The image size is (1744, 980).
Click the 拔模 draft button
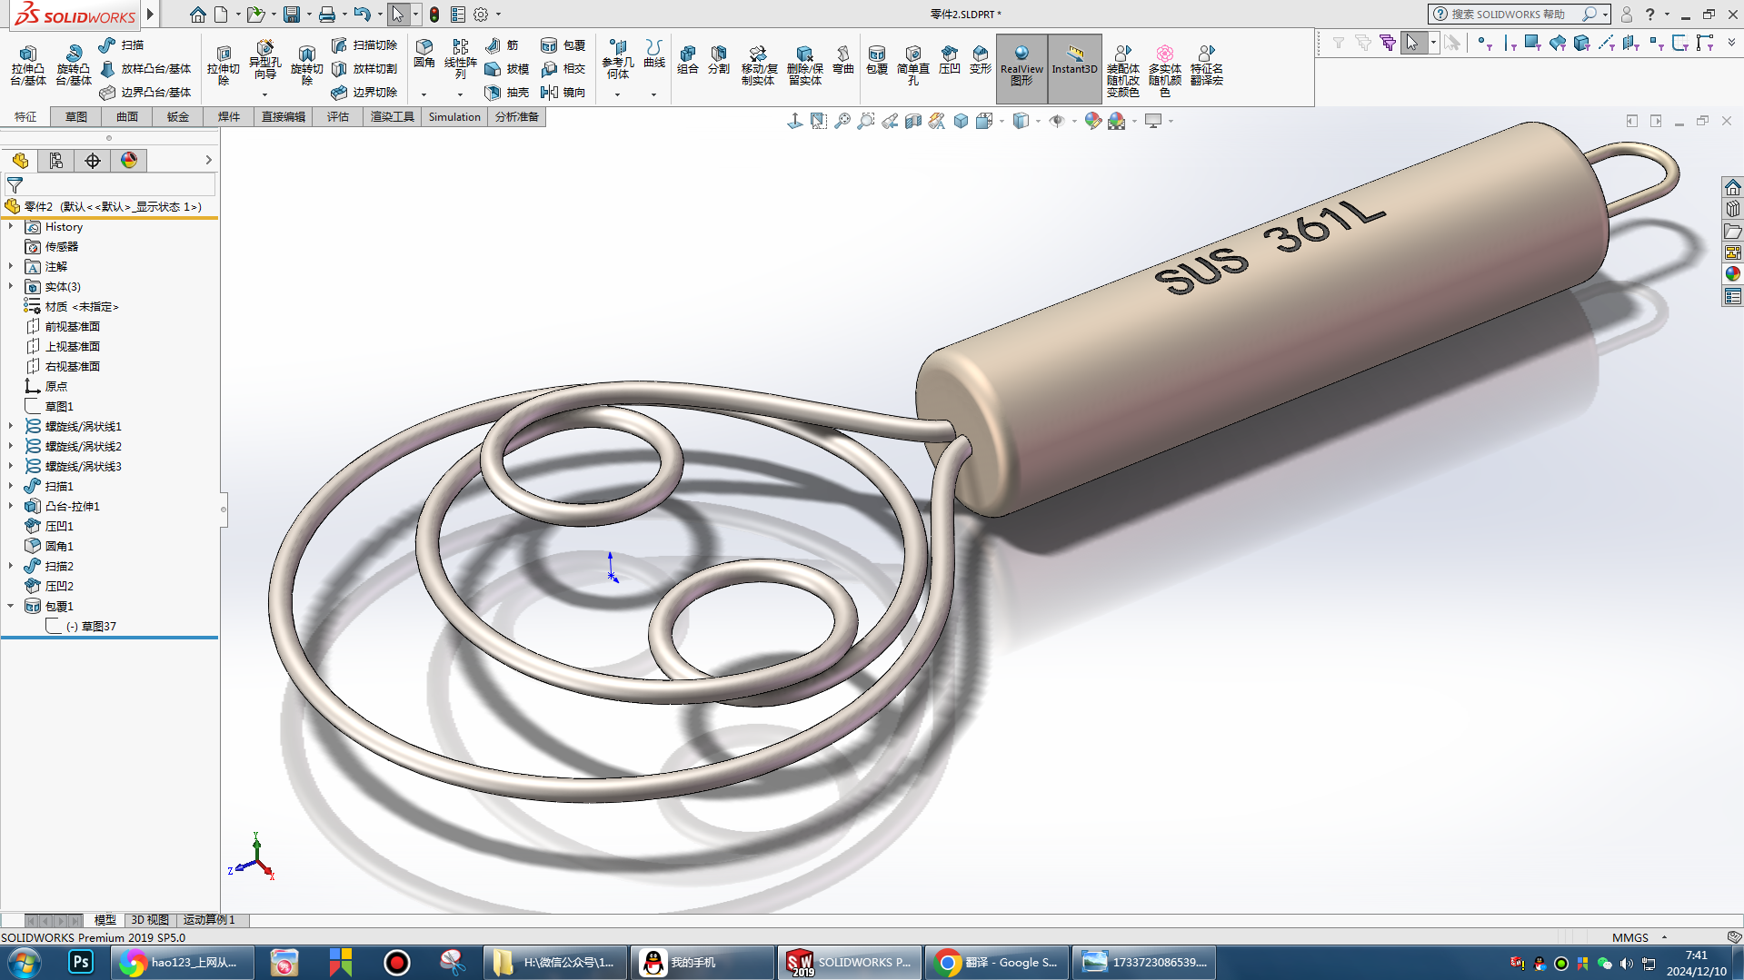tap(507, 69)
